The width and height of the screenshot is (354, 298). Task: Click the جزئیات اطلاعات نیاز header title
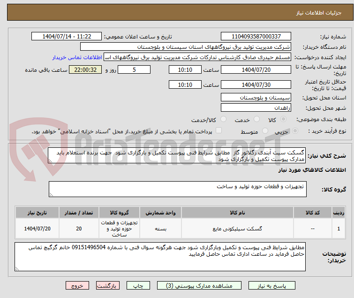[x=319, y=13]
